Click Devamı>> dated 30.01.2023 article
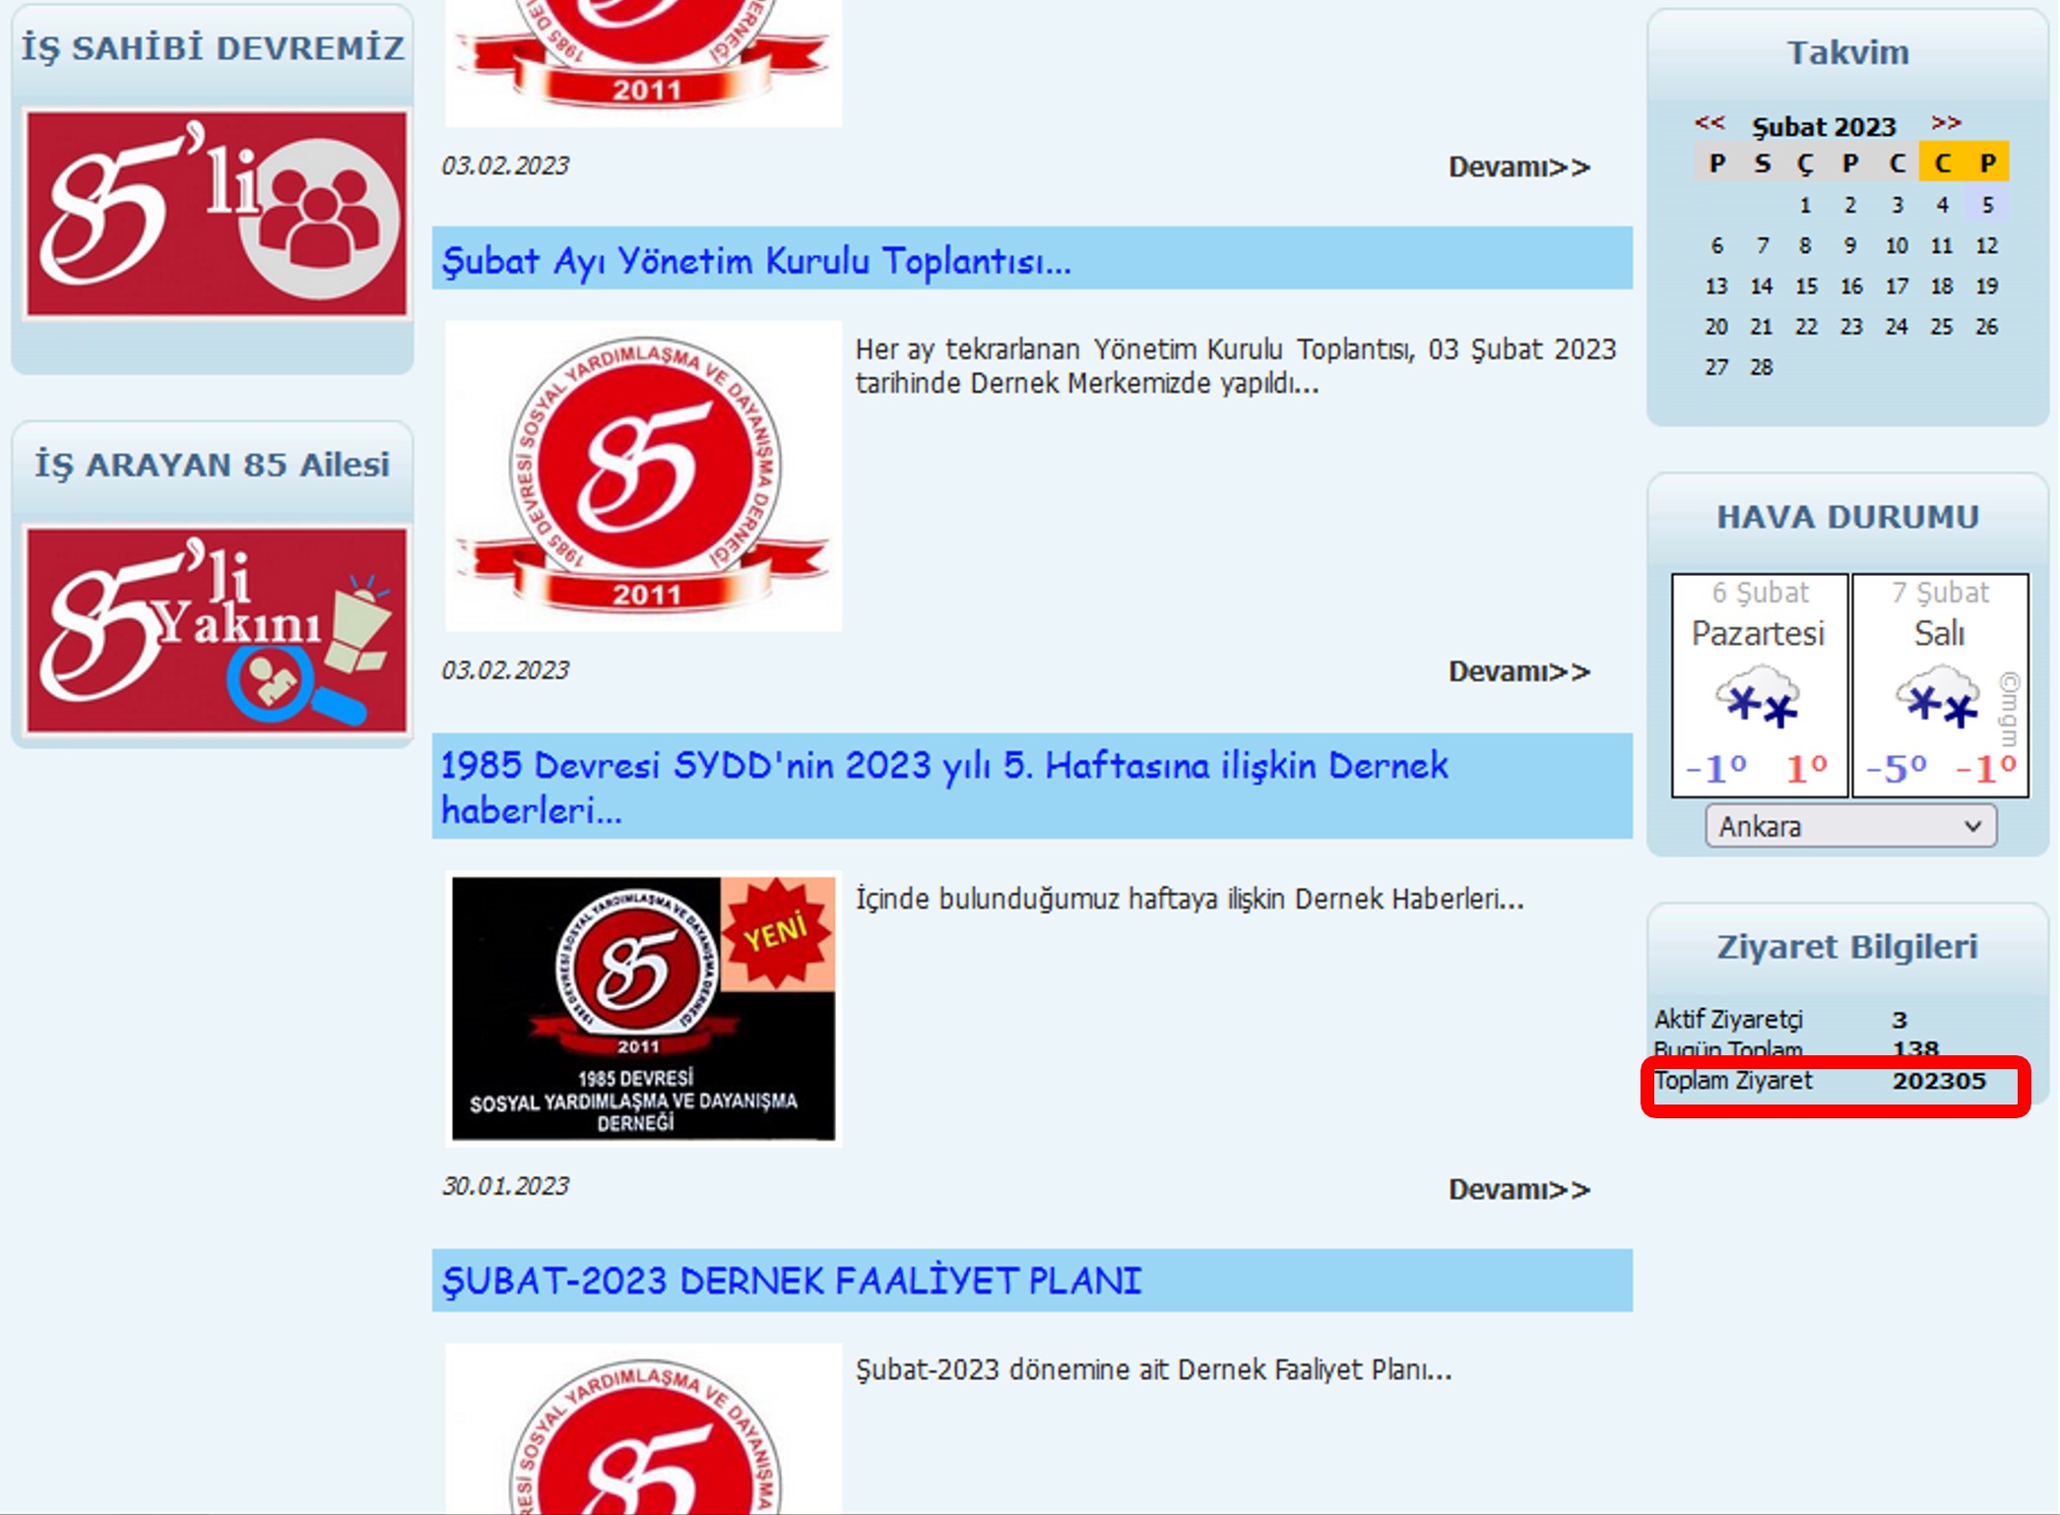 coord(1518,1189)
